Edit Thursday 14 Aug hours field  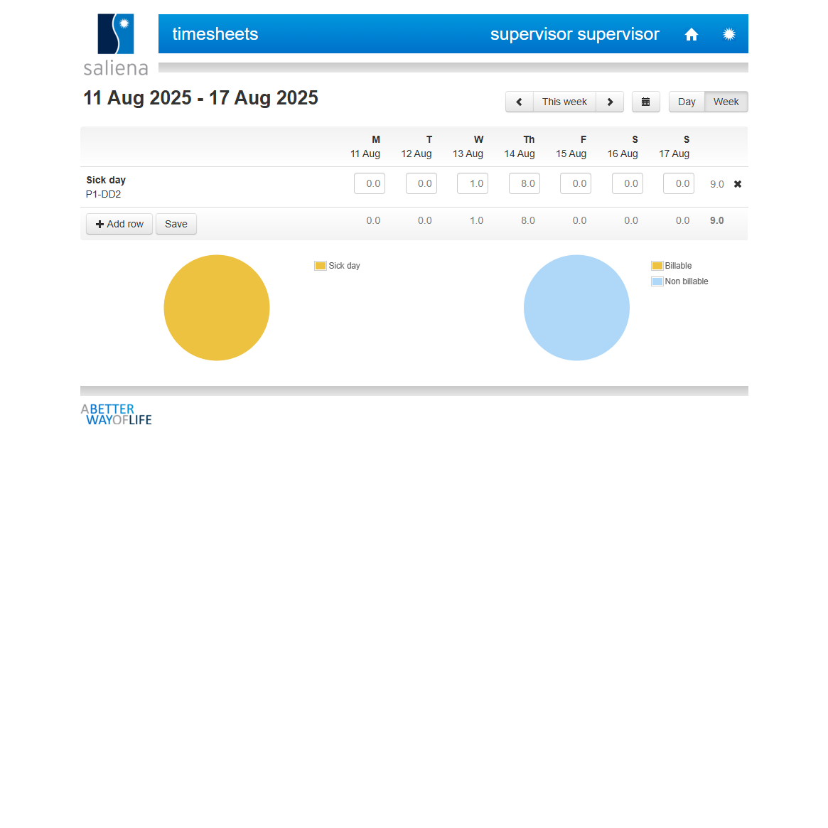point(525,183)
